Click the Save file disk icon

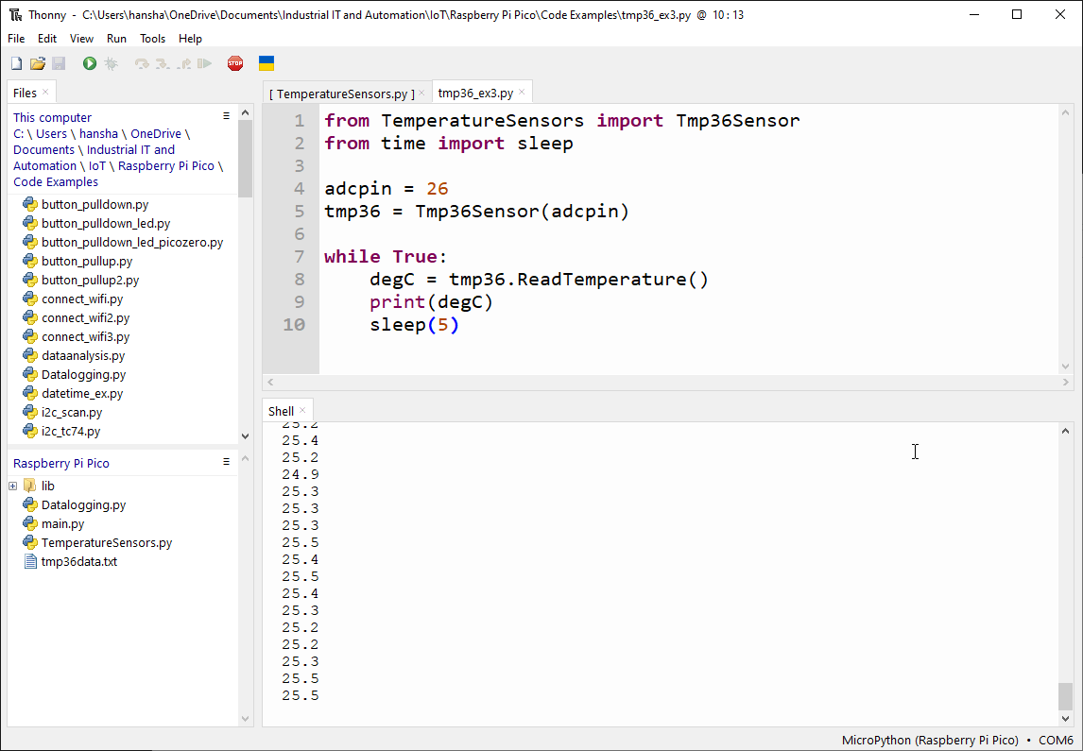click(59, 63)
